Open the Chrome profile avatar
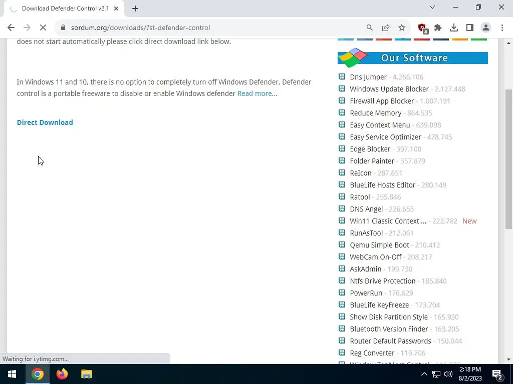The width and height of the screenshot is (513, 384). click(486, 28)
